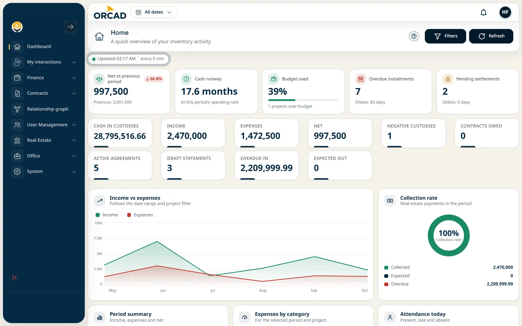Collapse the sidebar with the arrow button
The height and width of the screenshot is (326, 522).
[x=70, y=27]
